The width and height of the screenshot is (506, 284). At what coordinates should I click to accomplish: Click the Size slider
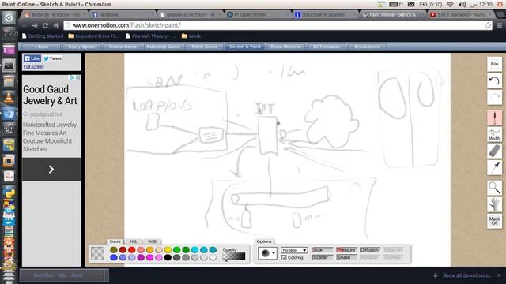[323, 250]
